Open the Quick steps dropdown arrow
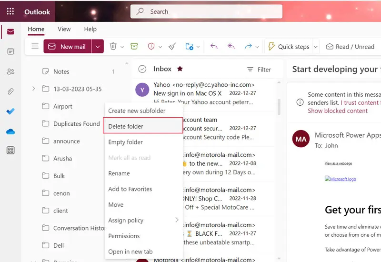The width and height of the screenshot is (381, 262). (x=315, y=47)
